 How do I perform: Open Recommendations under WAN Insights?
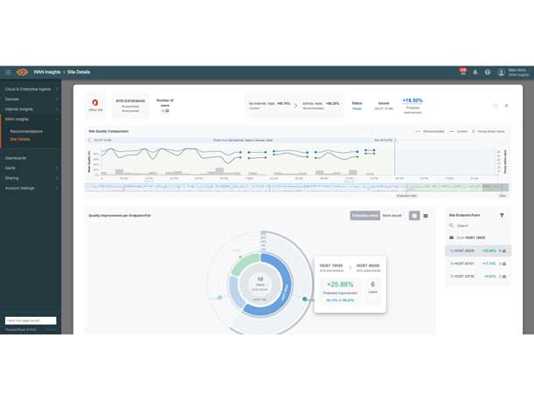27,131
